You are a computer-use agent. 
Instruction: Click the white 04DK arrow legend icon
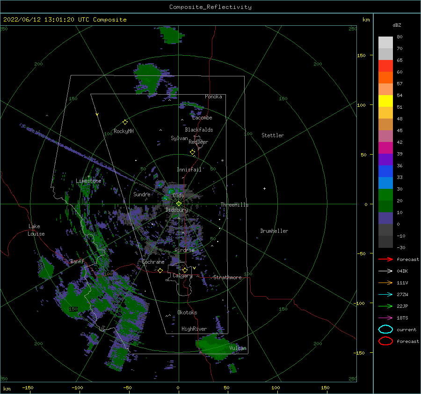point(385,271)
